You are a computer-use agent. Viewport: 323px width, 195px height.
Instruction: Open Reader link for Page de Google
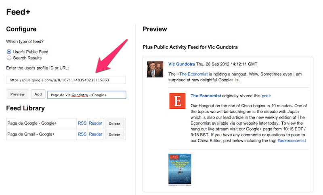click(x=96, y=123)
